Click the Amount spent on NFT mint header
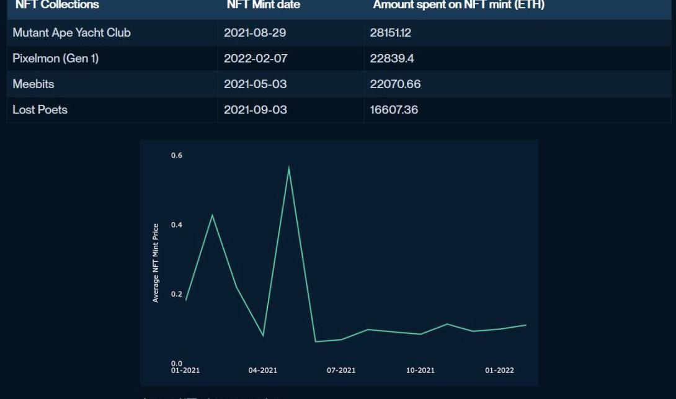The width and height of the screenshot is (676, 399). click(x=458, y=5)
